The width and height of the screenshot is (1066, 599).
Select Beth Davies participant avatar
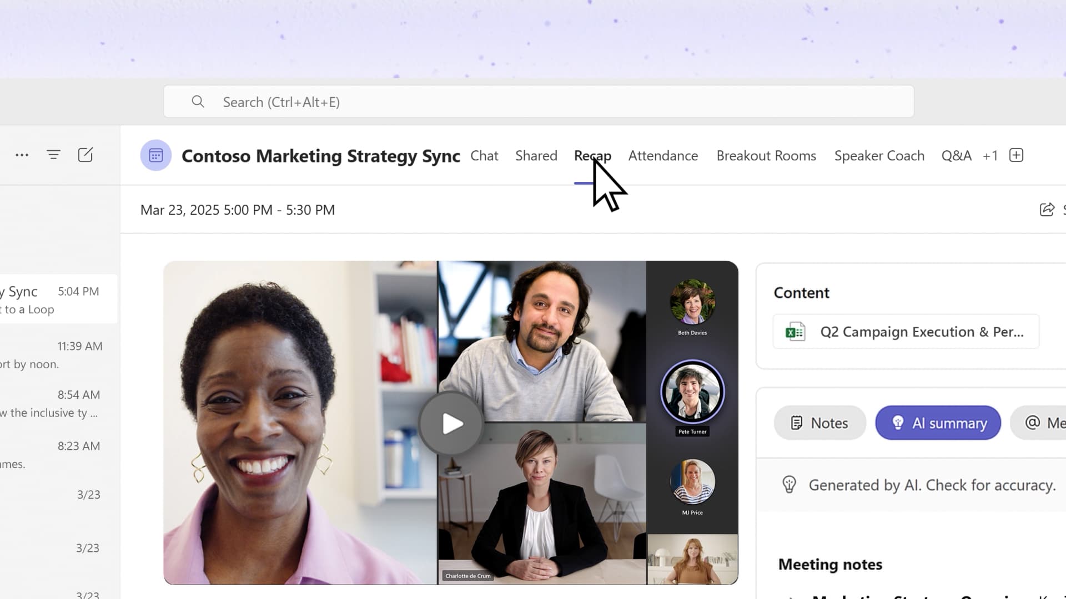[692, 302]
